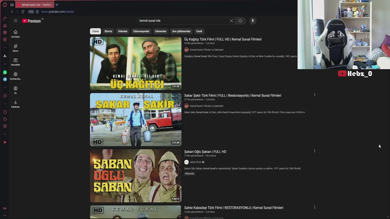
Task: Select the İzlenenler filter chip
Action: click(161, 31)
